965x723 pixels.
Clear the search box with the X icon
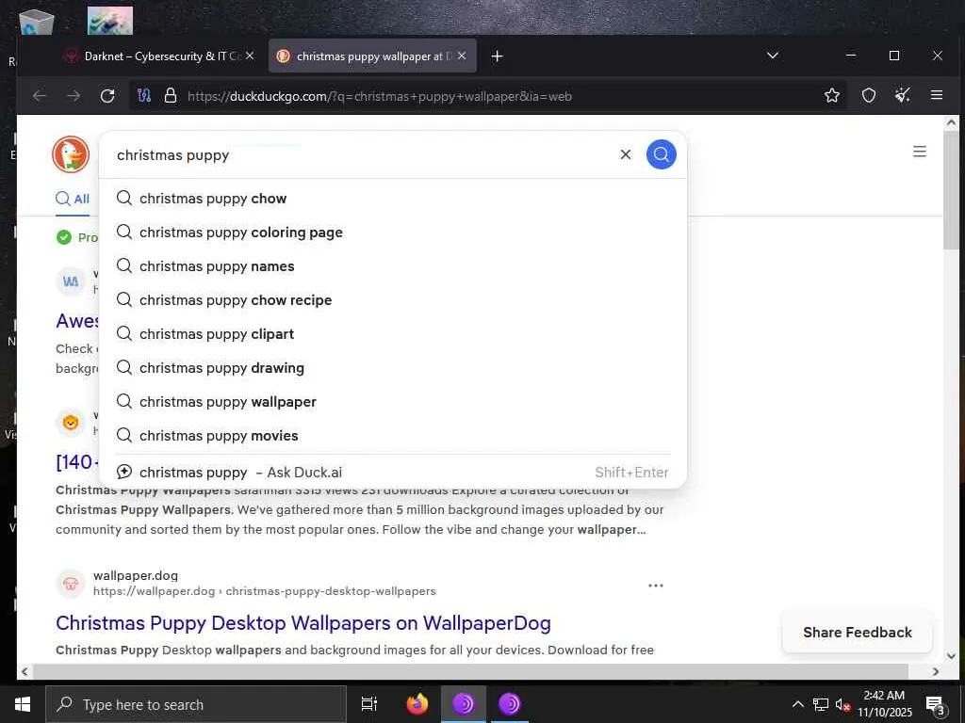coord(626,154)
